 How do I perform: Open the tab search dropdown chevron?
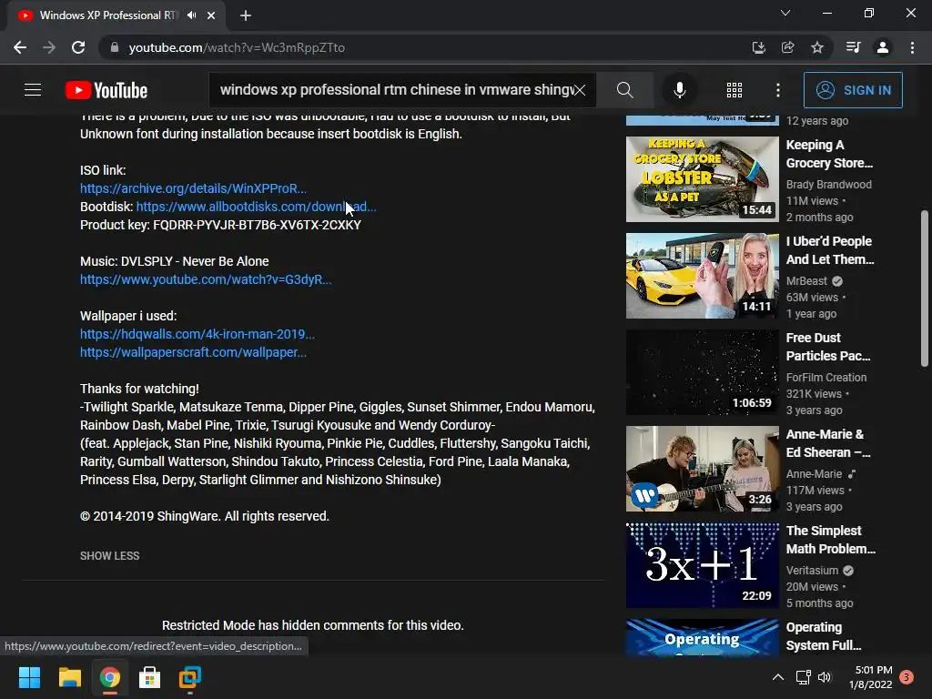[x=785, y=13]
